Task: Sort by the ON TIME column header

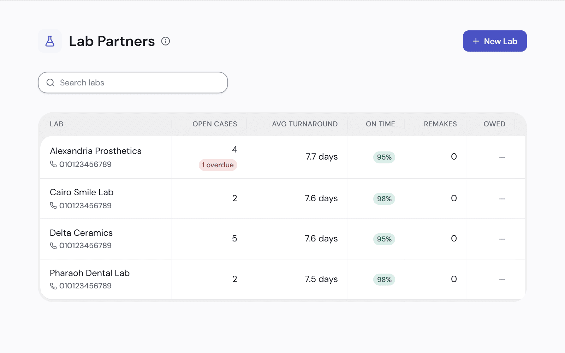Action: tap(380, 124)
